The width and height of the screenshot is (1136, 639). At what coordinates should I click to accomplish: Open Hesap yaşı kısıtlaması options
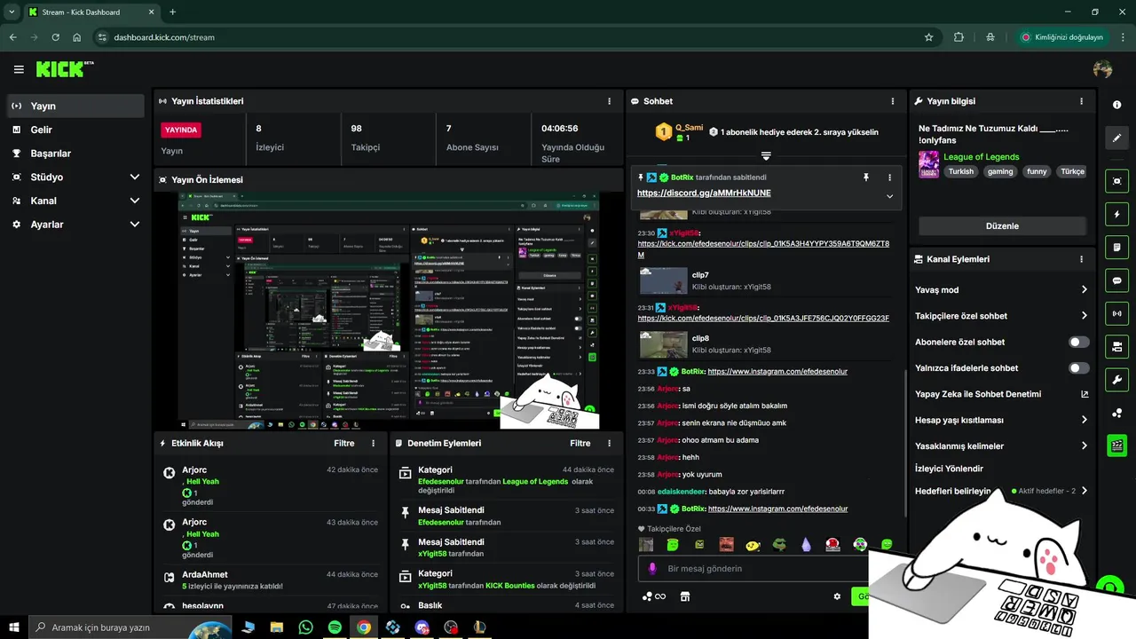[x=1084, y=420]
